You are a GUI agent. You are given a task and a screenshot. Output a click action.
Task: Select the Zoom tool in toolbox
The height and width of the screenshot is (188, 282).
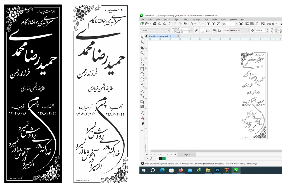[142, 53]
